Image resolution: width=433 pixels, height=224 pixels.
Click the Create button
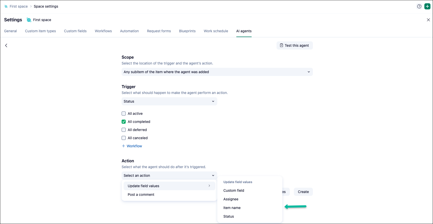pyautogui.click(x=303, y=192)
